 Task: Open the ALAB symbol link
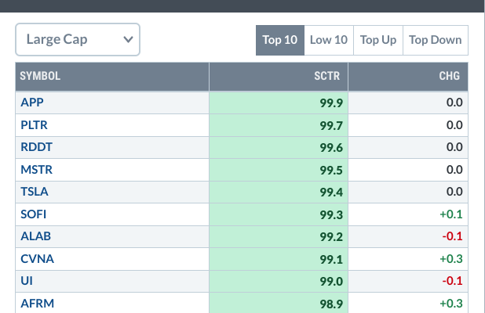[36, 236]
